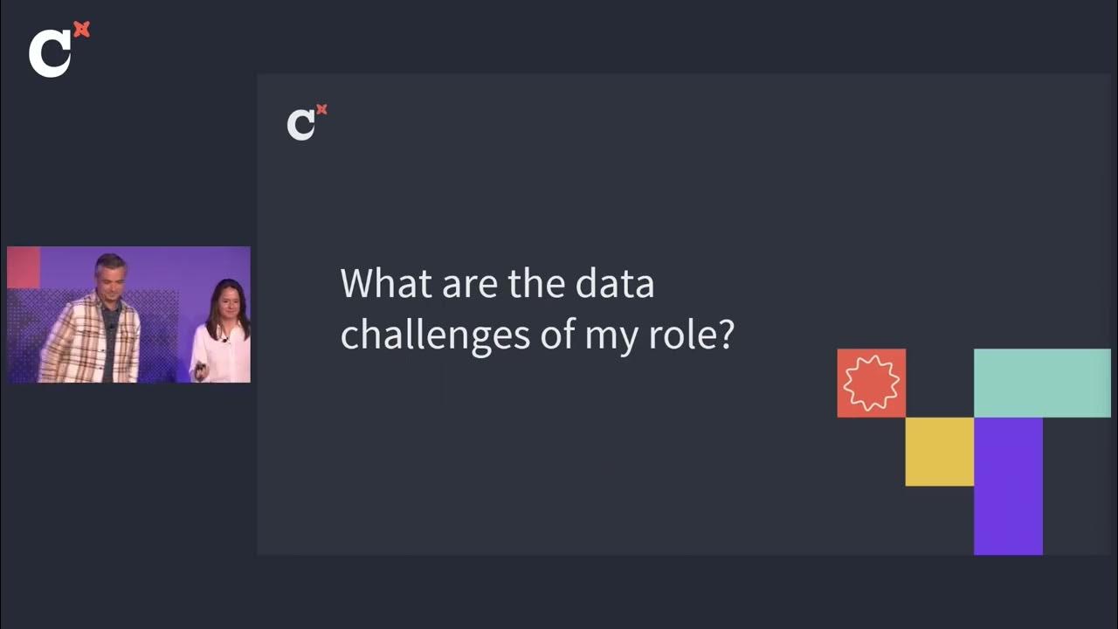Click the text line "What are the data"
The height and width of the screenshot is (629, 1118).
pos(497,284)
